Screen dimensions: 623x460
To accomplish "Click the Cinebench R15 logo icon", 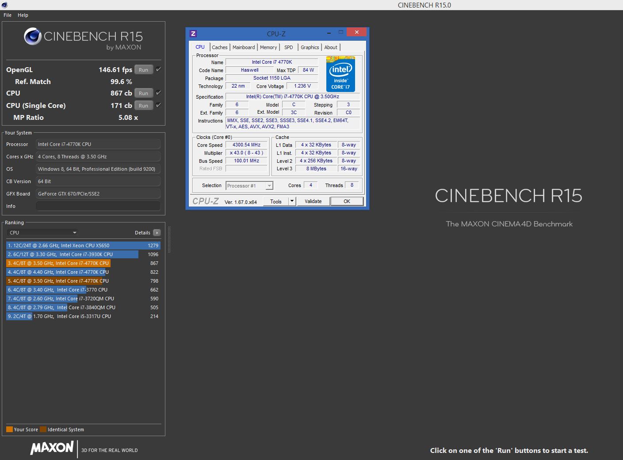I will point(33,36).
